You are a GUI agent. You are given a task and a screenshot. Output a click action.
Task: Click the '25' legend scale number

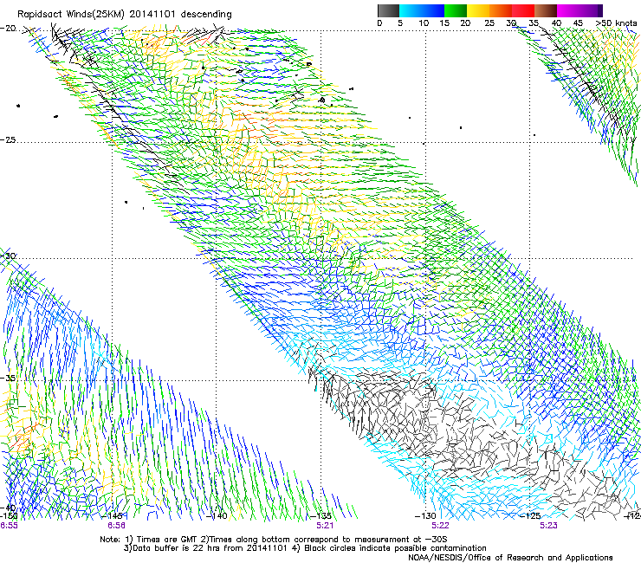489,23
